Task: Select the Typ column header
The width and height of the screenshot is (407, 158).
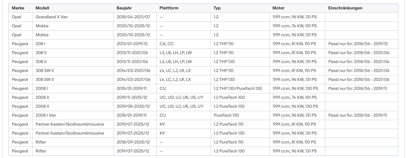Action: pyautogui.click(x=217, y=8)
